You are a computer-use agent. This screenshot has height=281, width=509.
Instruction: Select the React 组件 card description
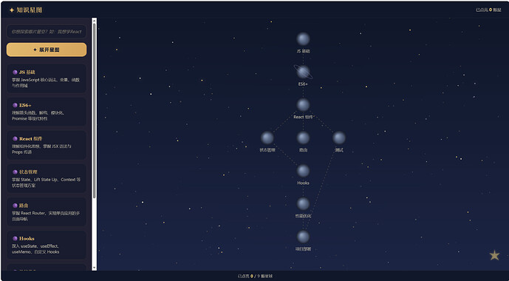tap(41, 149)
